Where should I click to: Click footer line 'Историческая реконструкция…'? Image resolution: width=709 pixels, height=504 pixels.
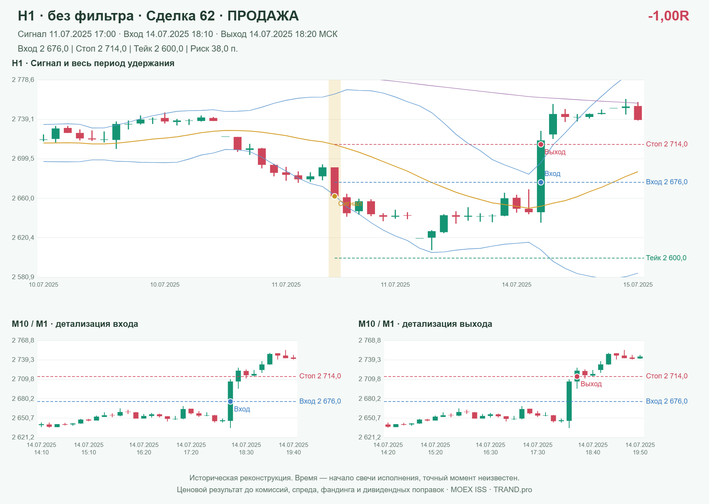coord(354,478)
